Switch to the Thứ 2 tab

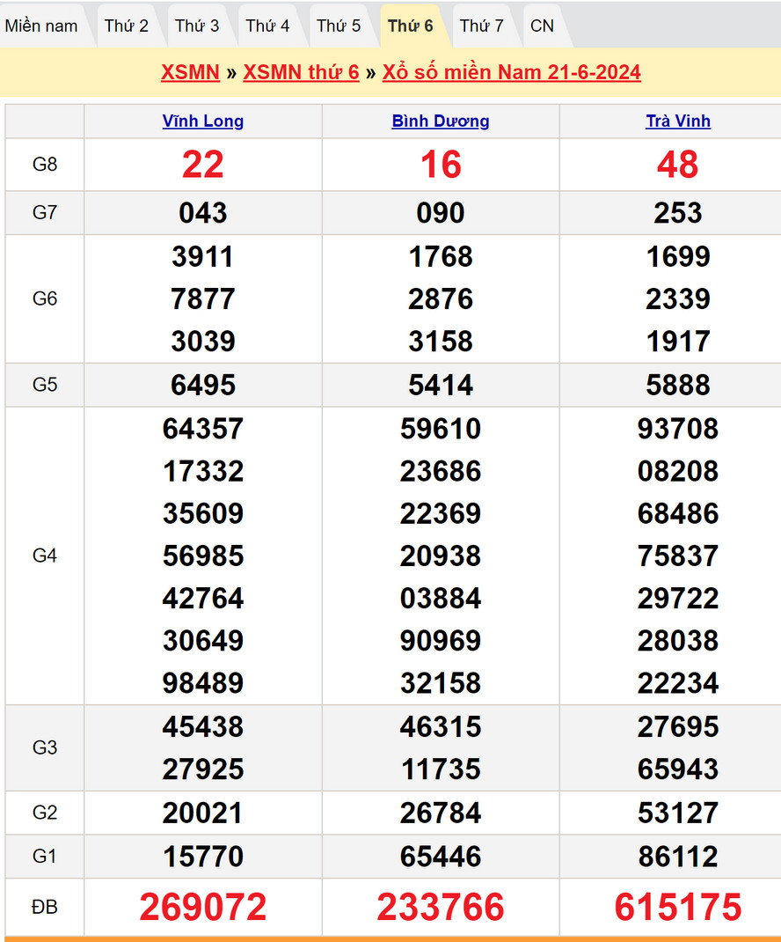126,26
